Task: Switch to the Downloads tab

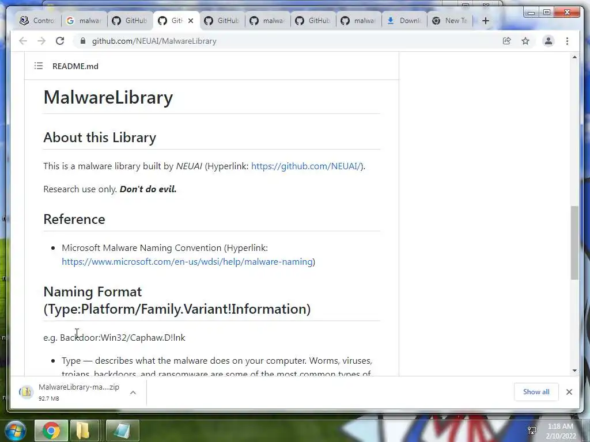Action: click(x=404, y=21)
